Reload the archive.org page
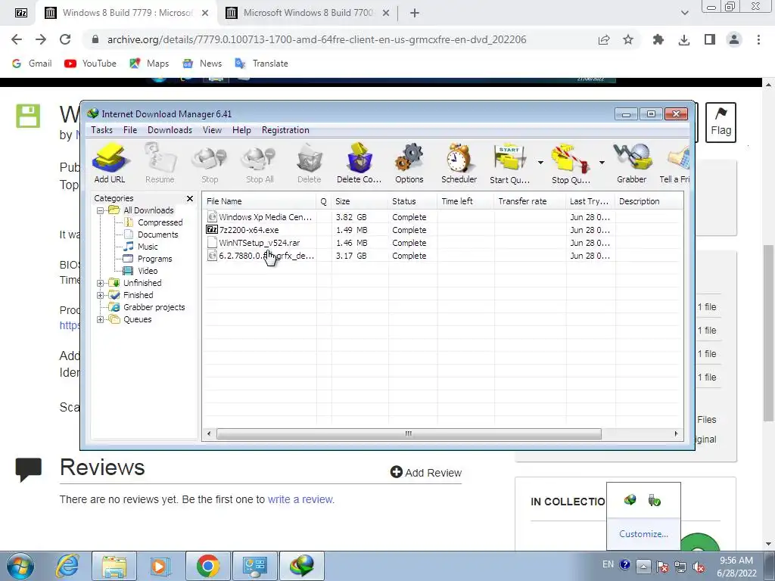 (x=65, y=39)
